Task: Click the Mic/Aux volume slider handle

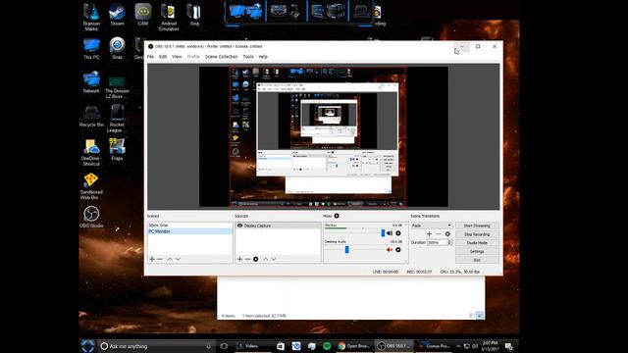Action: click(383, 233)
